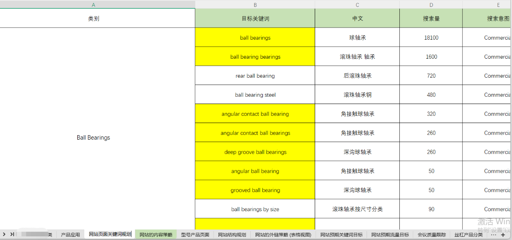Select the 型号产品页面 sheet tab
Viewport: 512px width, 240px height.
pos(195,235)
